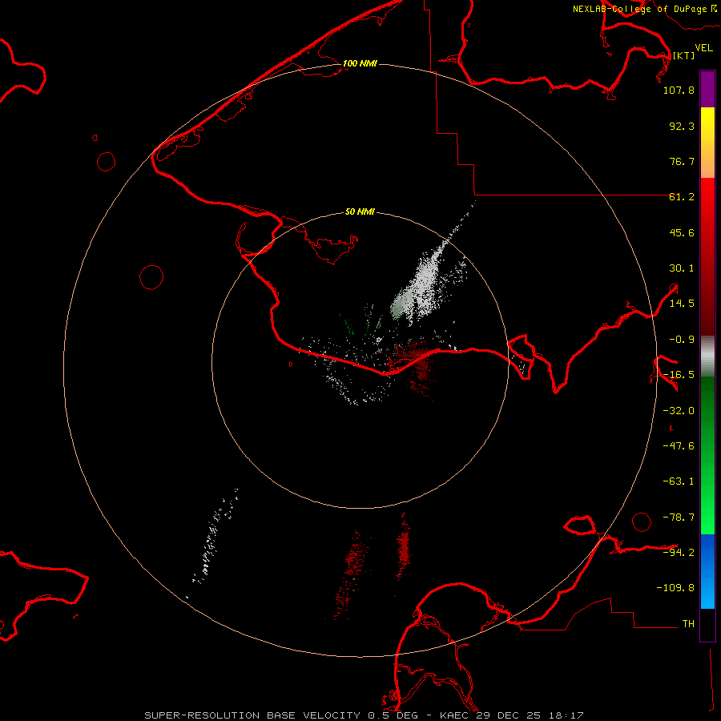Select the 30.1 scale value

click(x=682, y=268)
